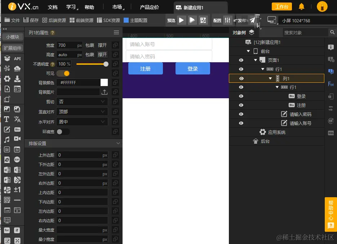Toggle the outer 行1 eye icon
This screenshot has width=337, height=244.
point(241,69)
